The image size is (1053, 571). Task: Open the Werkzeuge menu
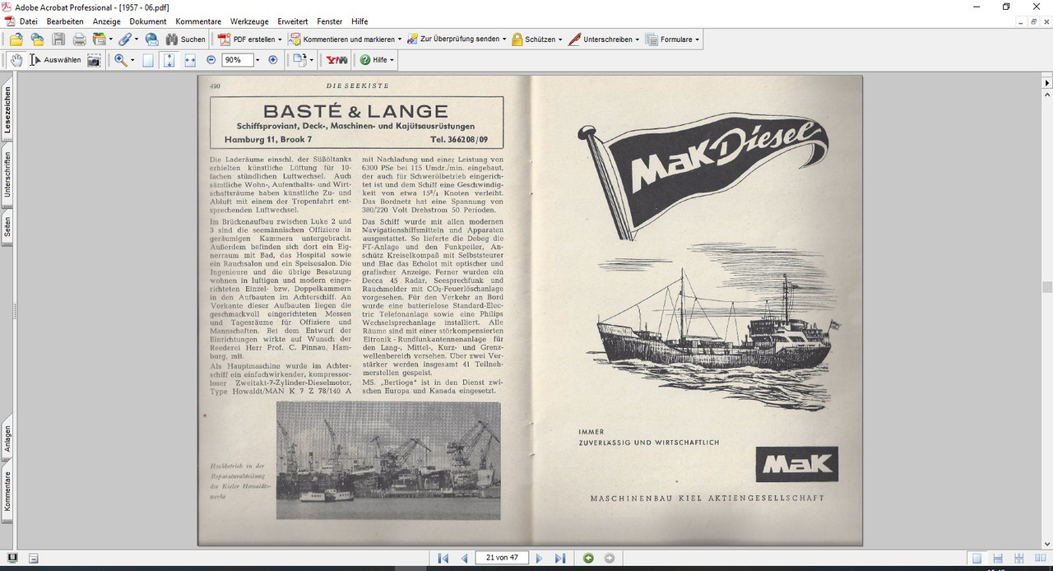point(250,21)
